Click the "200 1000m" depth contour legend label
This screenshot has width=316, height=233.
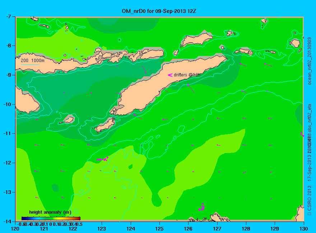click(33, 60)
